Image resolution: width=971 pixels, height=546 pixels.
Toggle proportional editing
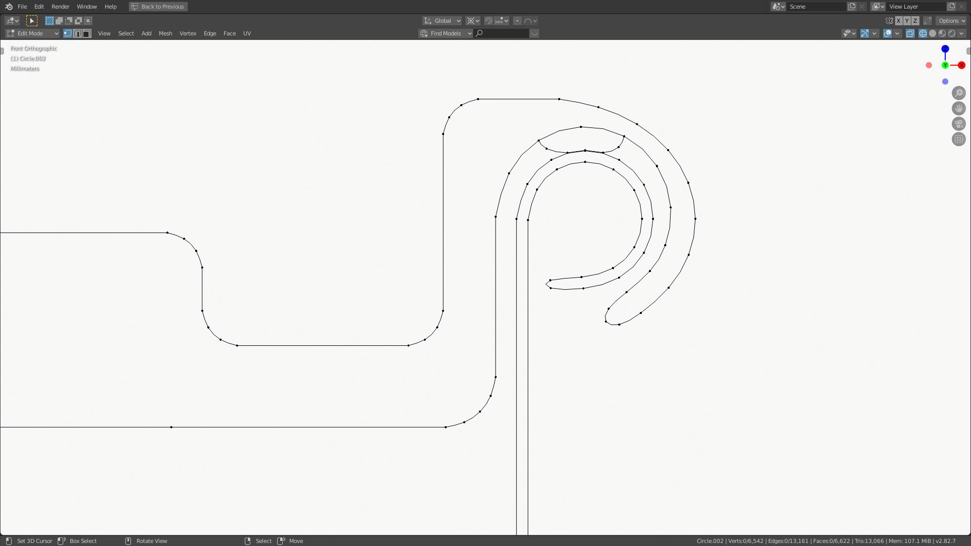tap(517, 21)
